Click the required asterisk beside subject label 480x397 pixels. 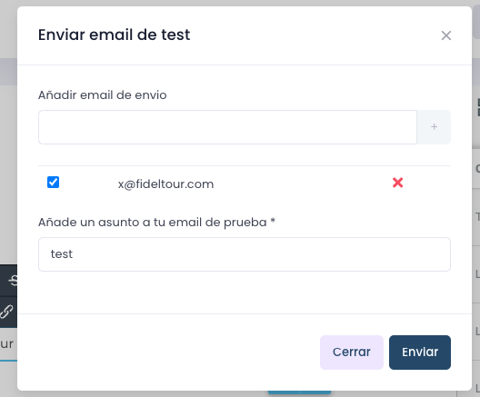point(273,221)
